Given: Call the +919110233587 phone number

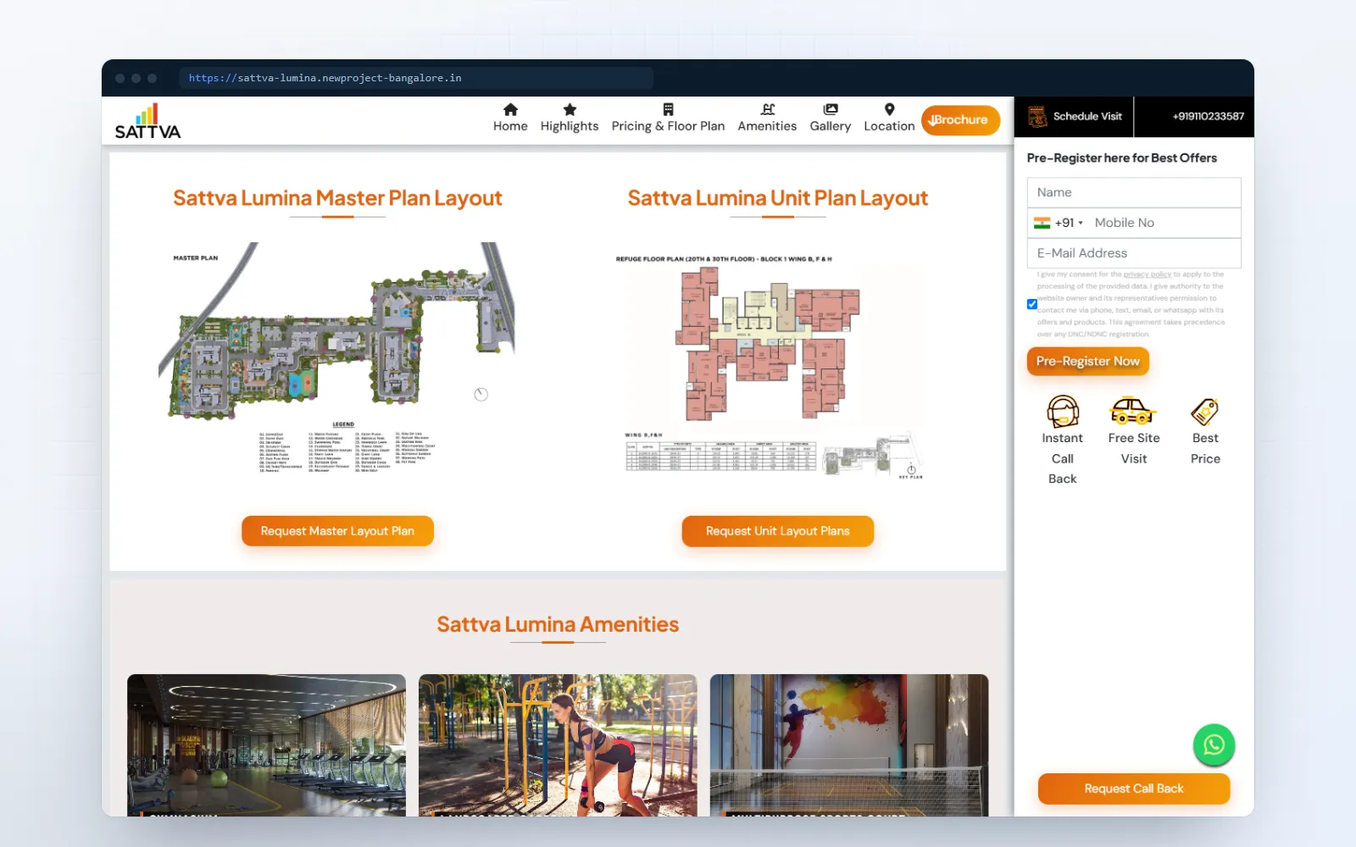Looking at the screenshot, I should 1208,117.
